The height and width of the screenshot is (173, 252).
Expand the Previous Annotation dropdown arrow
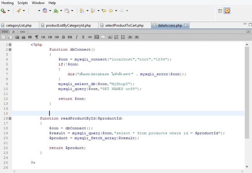pos(98,11)
